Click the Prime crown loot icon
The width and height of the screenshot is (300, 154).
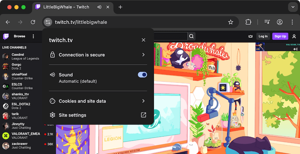click(x=250, y=36)
